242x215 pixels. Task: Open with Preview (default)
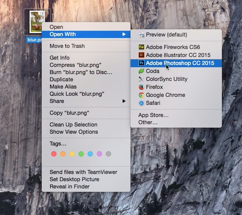coord(176,35)
